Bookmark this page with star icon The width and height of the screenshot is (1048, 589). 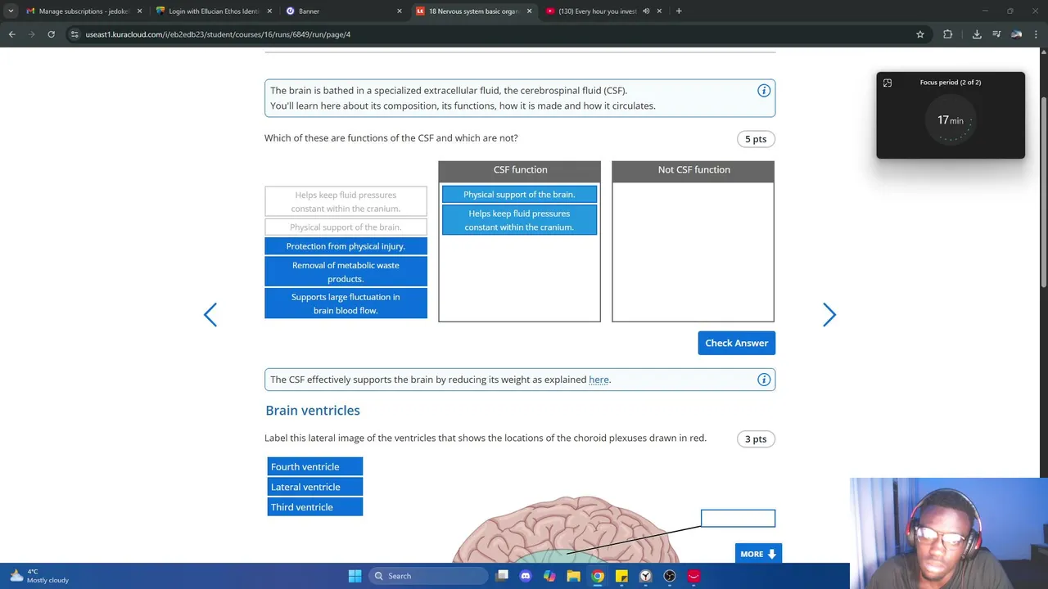[x=920, y=34]
